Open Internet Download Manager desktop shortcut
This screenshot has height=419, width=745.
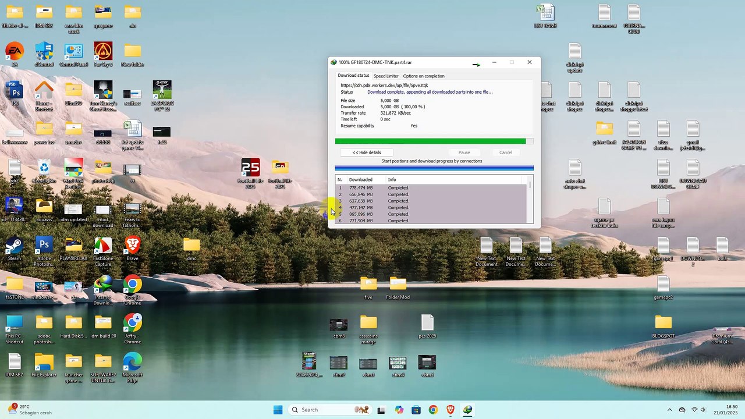[103, 290]
